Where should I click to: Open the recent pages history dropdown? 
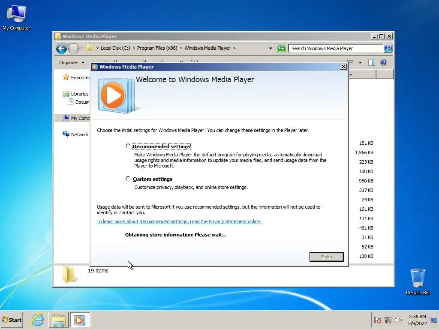(x=81, y=49)
